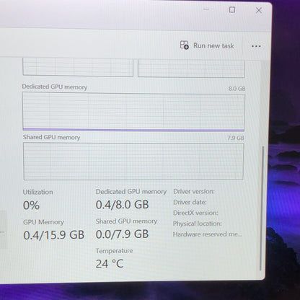Click the vertical scrollbar on right side
300x300 pixels.
tap(262, 208)
